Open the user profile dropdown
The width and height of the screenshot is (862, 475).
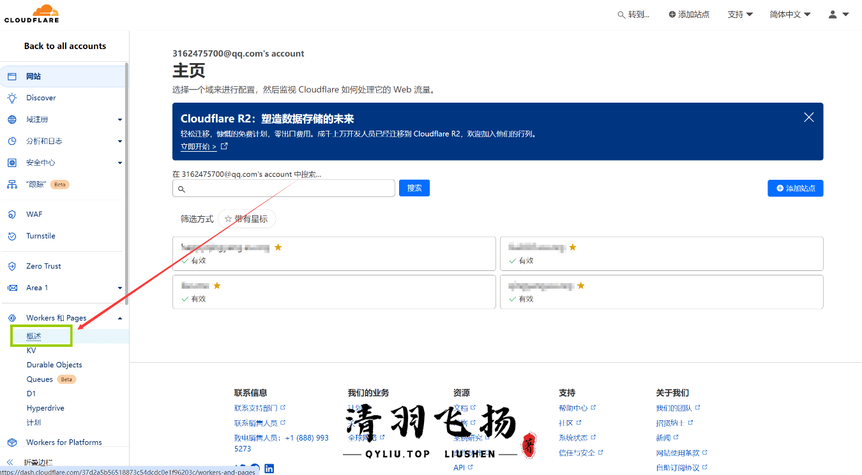[838, 14]
